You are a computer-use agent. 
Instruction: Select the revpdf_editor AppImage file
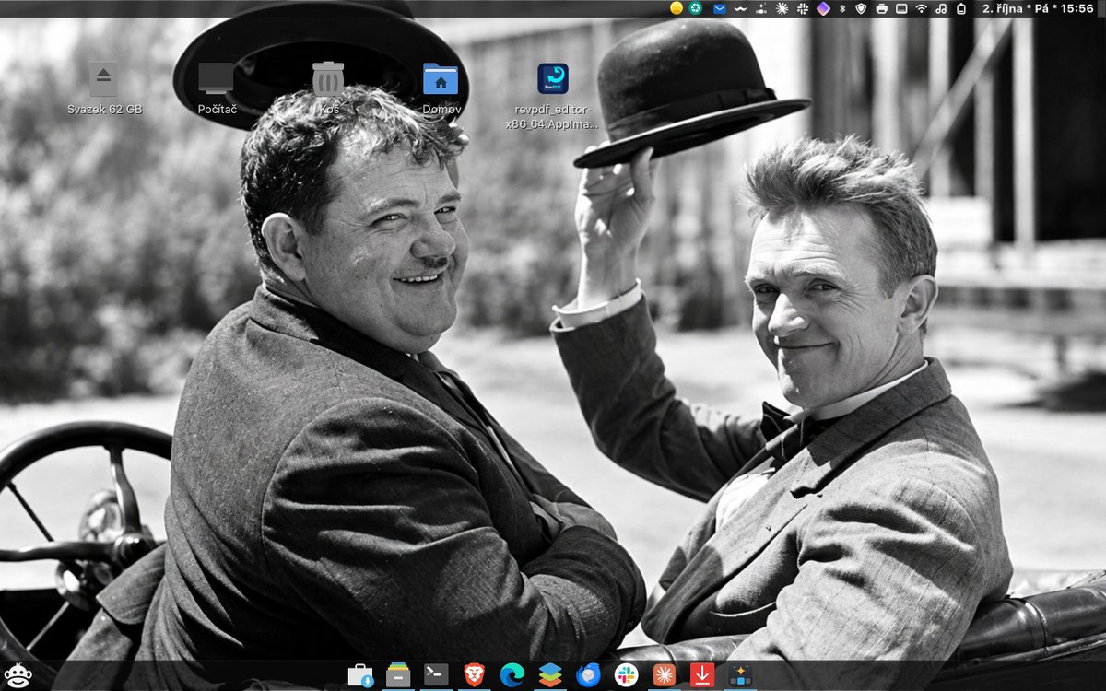[x=553, y=96]
